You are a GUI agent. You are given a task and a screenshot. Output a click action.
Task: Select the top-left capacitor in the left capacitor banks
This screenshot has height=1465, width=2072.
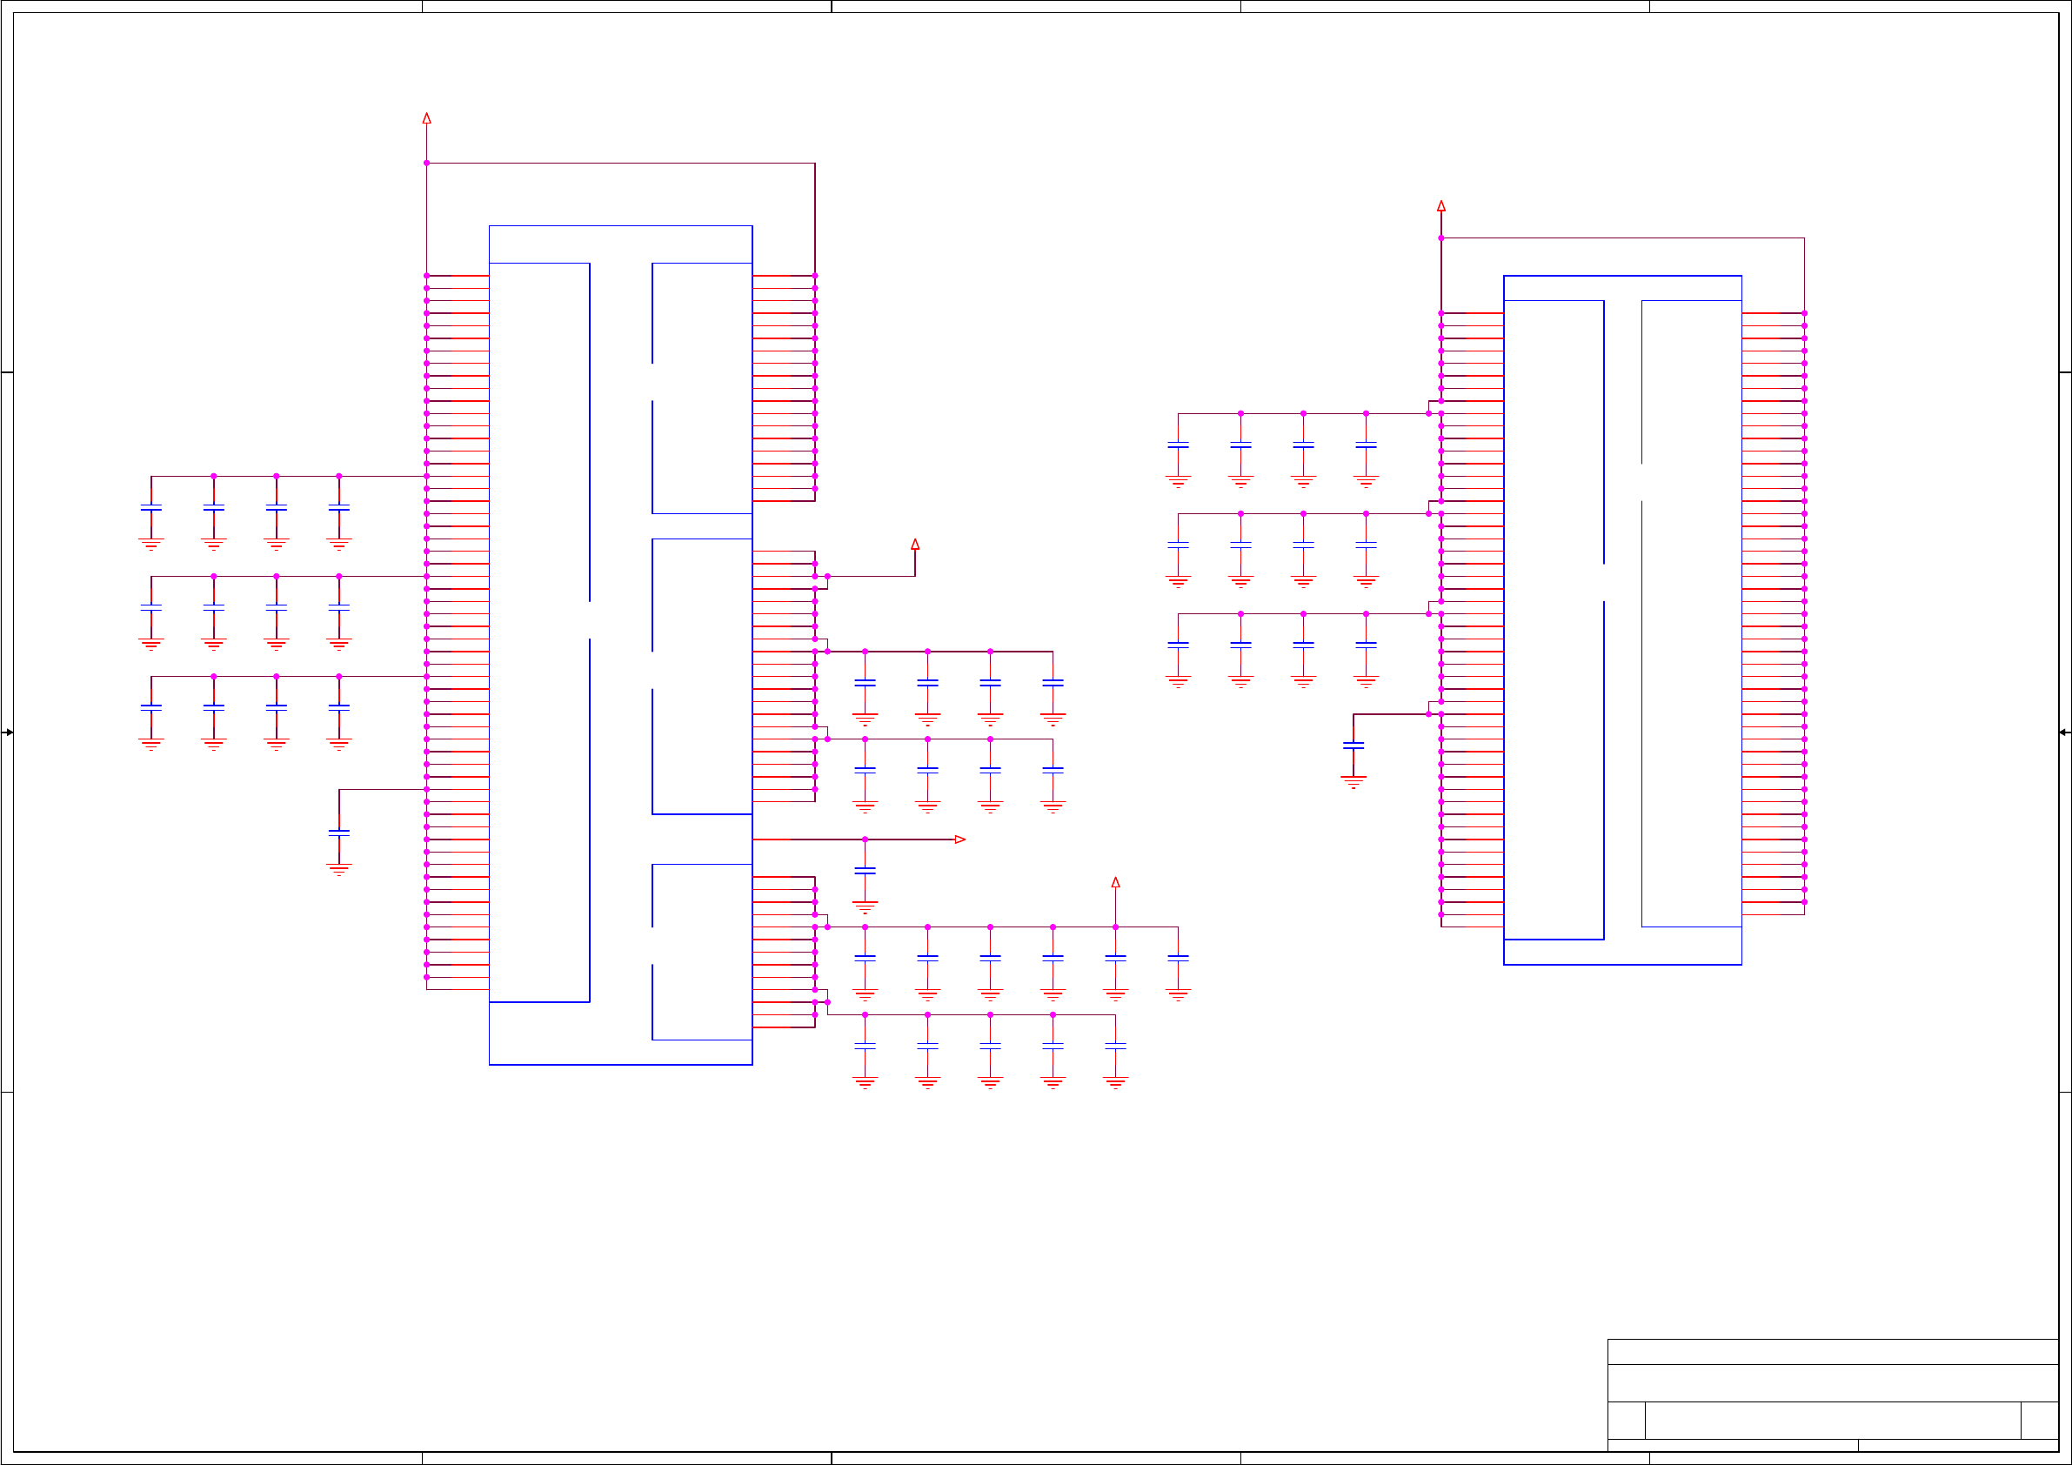[x=151, y=508]
